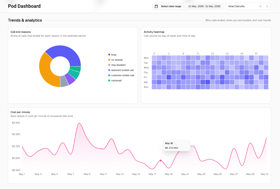Click the May 18 cost tooltip
This screenshot has height=189, width=280.
click(176, 146)
